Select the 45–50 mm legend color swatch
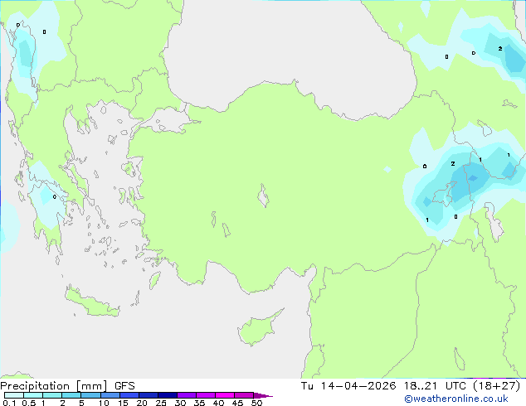Screen dimensions: 526x406 [244, 395]
